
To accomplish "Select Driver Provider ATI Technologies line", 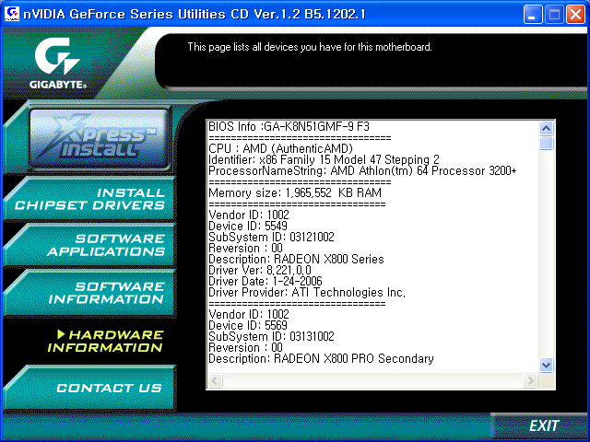I will (x=307, y=293).
